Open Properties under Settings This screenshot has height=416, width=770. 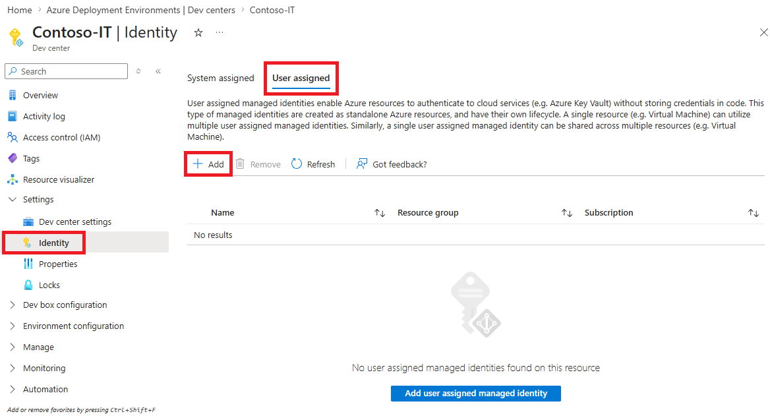58,264
